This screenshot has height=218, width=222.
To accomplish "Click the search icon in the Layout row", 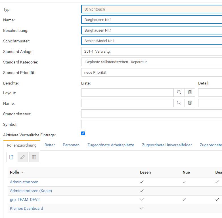I will (179, 92).
